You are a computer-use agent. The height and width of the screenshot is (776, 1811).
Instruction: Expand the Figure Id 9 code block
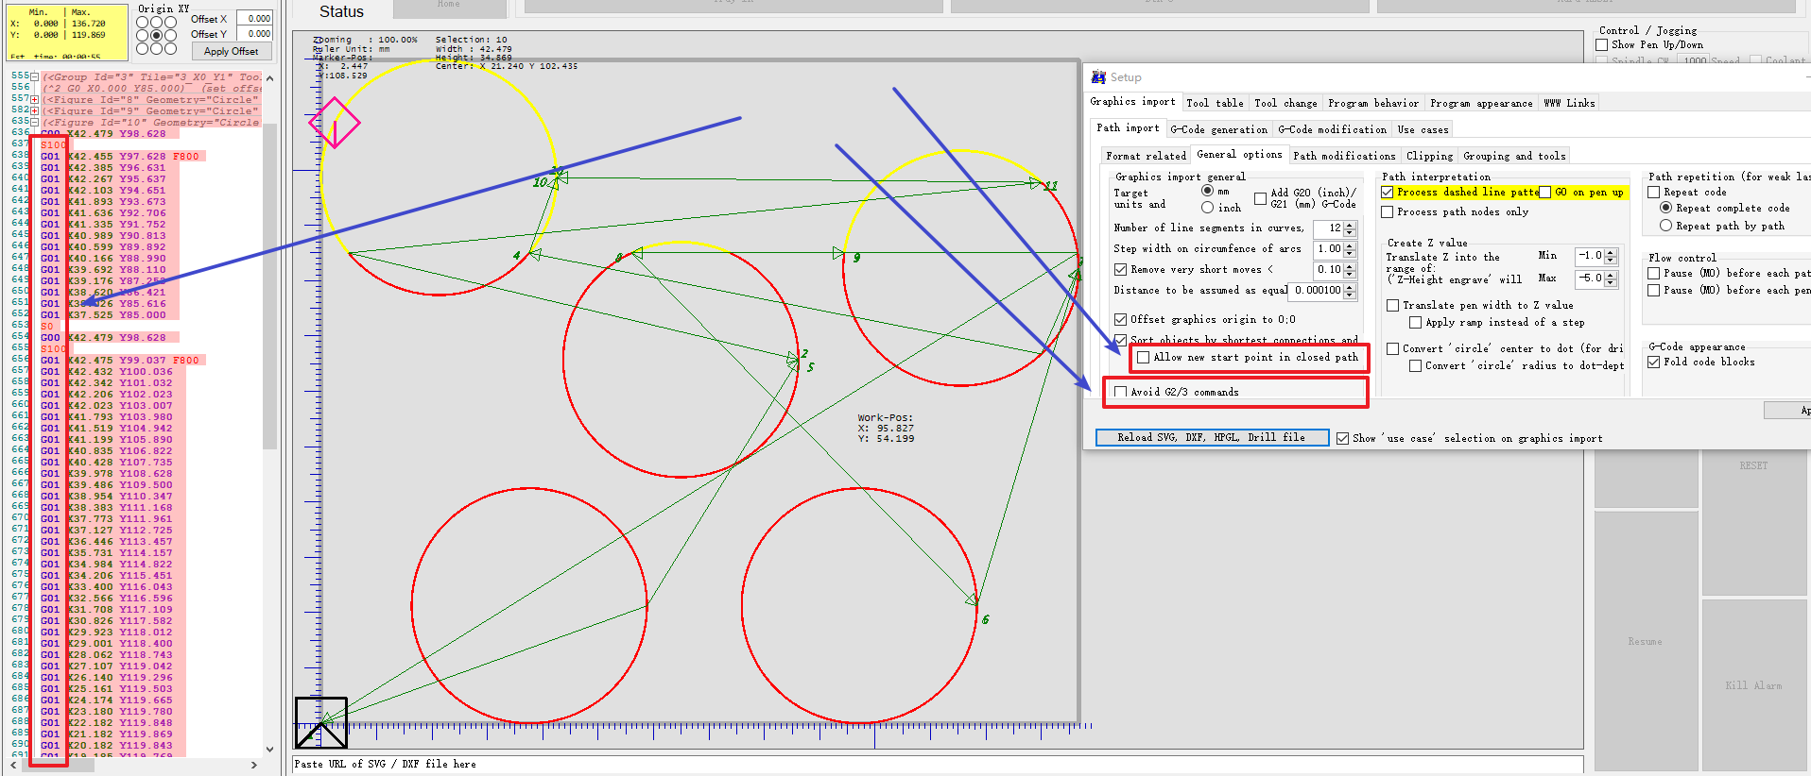pos(35,110)
